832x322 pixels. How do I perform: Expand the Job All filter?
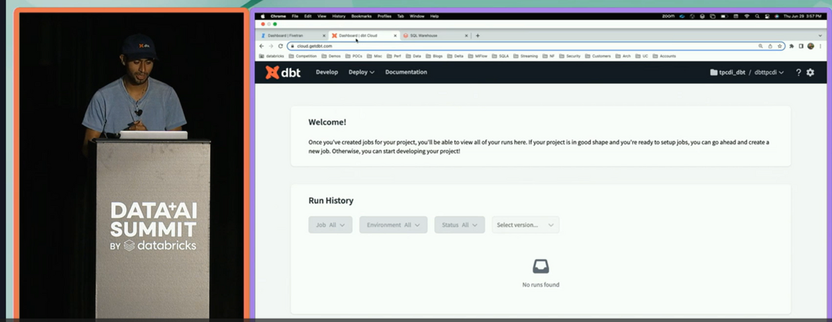point(331,225)
